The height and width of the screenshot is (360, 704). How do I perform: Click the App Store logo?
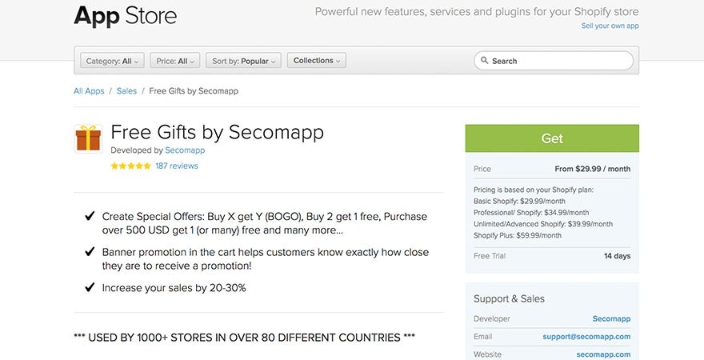point(125,15)
